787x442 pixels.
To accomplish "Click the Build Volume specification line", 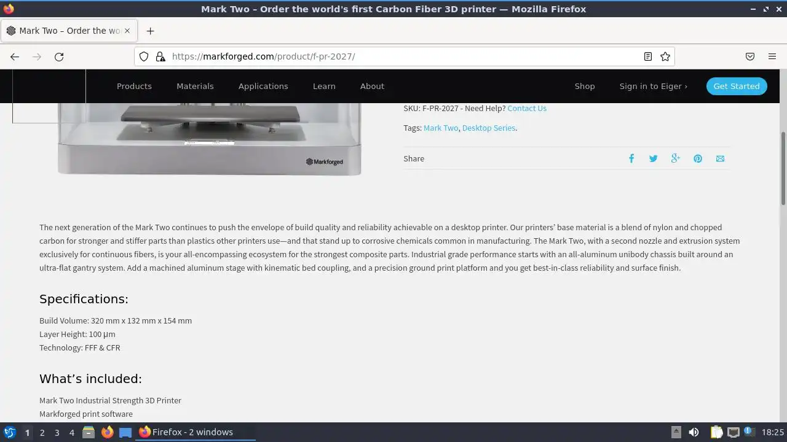I will click(x=116, y=320).
